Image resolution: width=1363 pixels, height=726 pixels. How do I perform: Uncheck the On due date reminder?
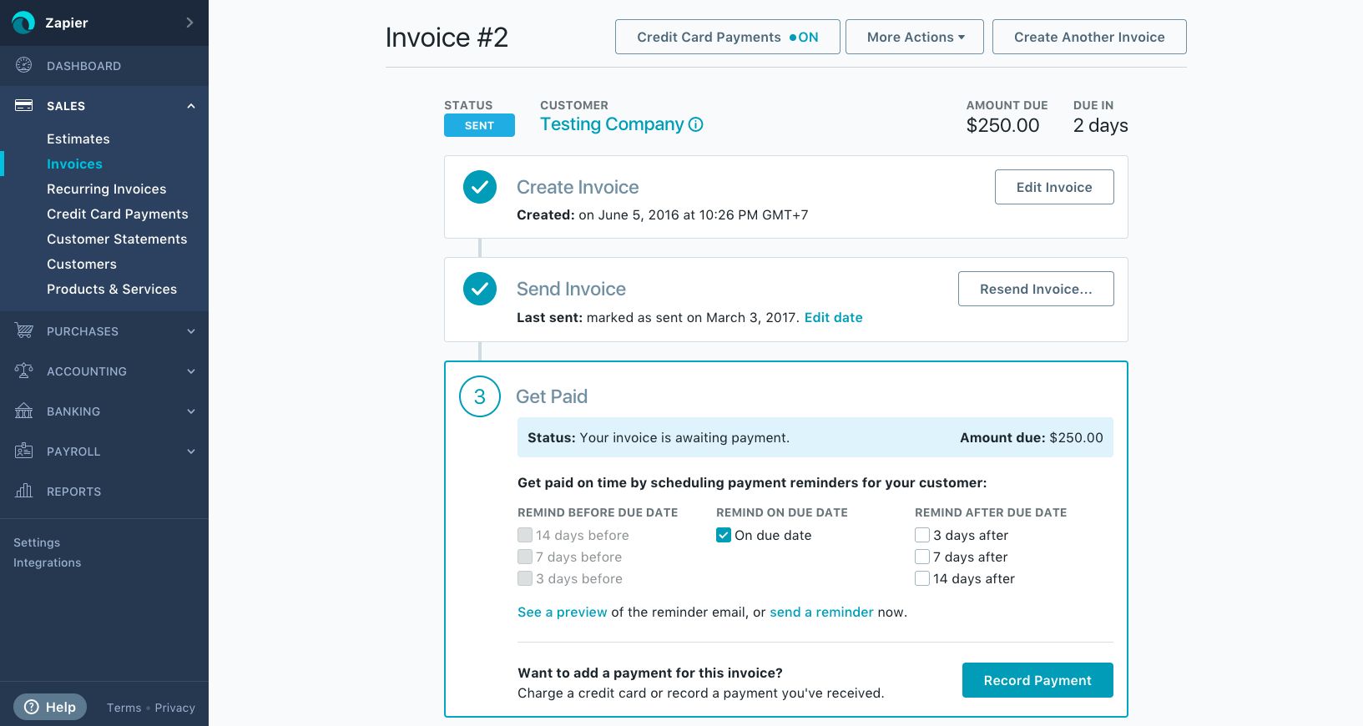pyautogui.click(x=724, y=535)
